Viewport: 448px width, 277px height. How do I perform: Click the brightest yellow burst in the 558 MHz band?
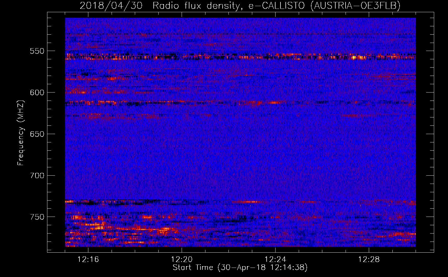coord(354,58)
